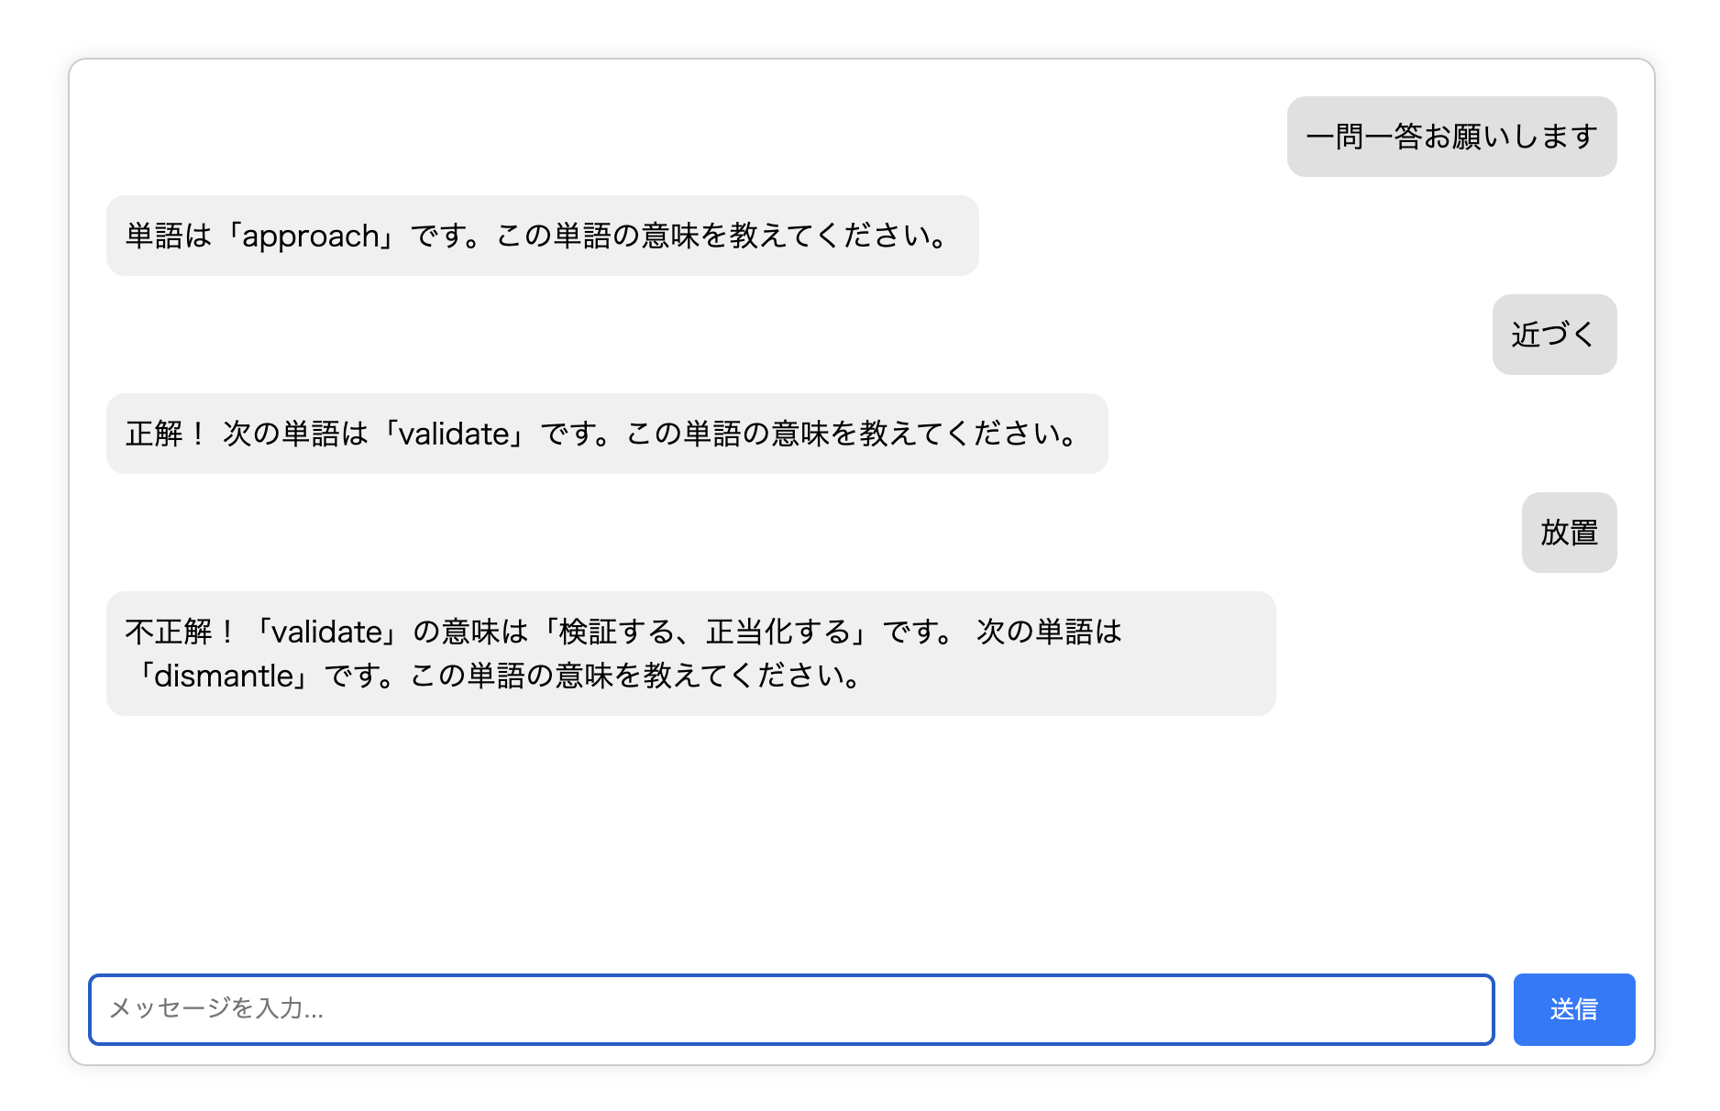Click the user reply bubble 放置
The image size is (1720, 1111).
[1568, 533]
